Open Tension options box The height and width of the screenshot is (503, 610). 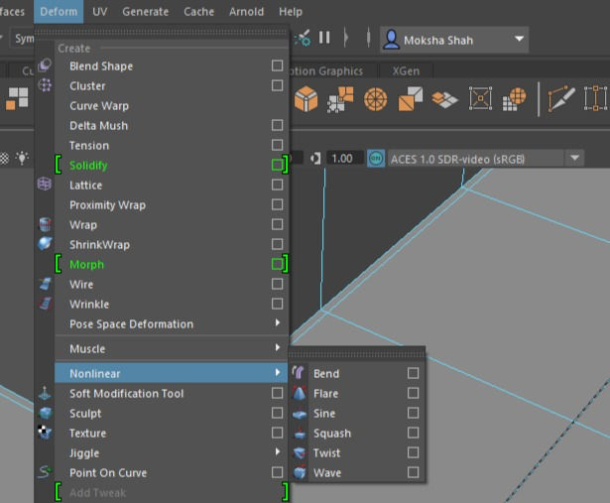click(277, 145)
